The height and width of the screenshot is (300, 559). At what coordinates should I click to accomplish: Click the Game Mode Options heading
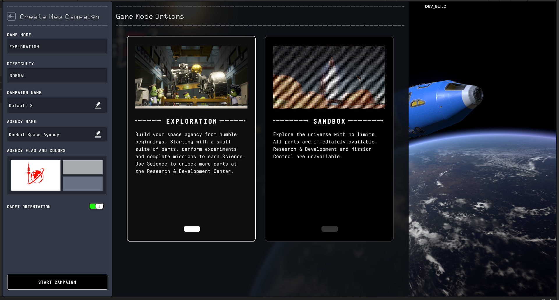pyautogui.click(x=150, y=17)
